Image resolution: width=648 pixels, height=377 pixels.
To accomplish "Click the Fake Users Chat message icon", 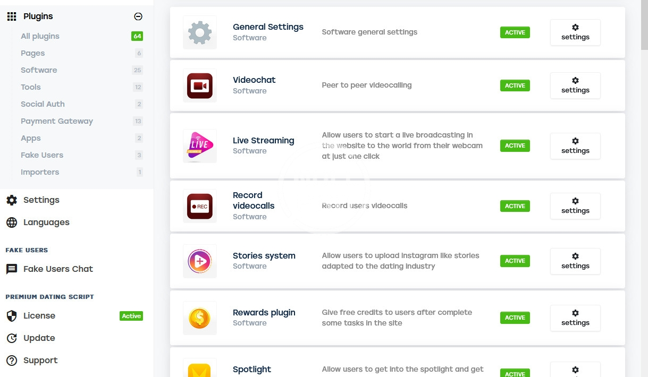I will tap(12, 269).
